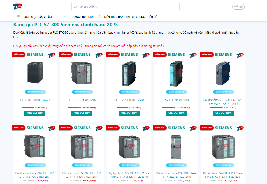Open product link 6ES7322-1BH01-0AA0
Screen dimensions: 267x184
[129, 100]
